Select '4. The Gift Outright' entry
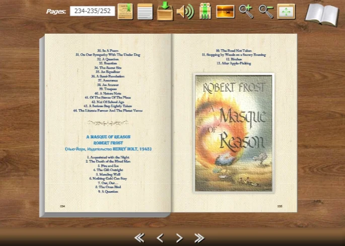Screen dimensions: 345x246 (x=108, y=170)
